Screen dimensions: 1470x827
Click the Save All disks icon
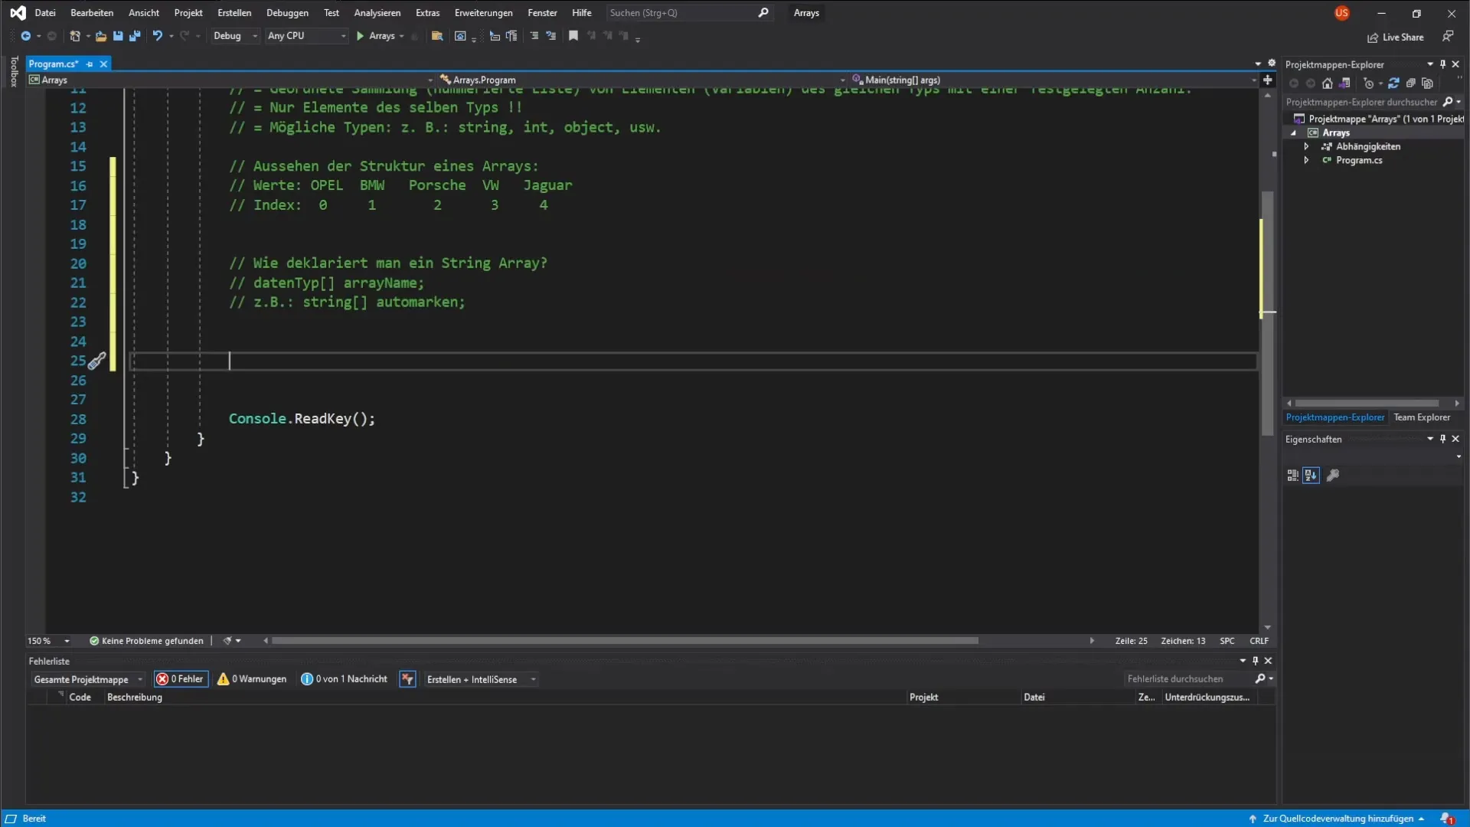135,36
